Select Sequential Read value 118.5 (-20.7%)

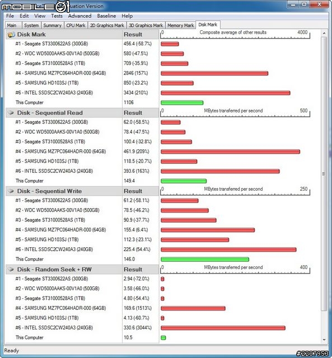click(138, 161)
